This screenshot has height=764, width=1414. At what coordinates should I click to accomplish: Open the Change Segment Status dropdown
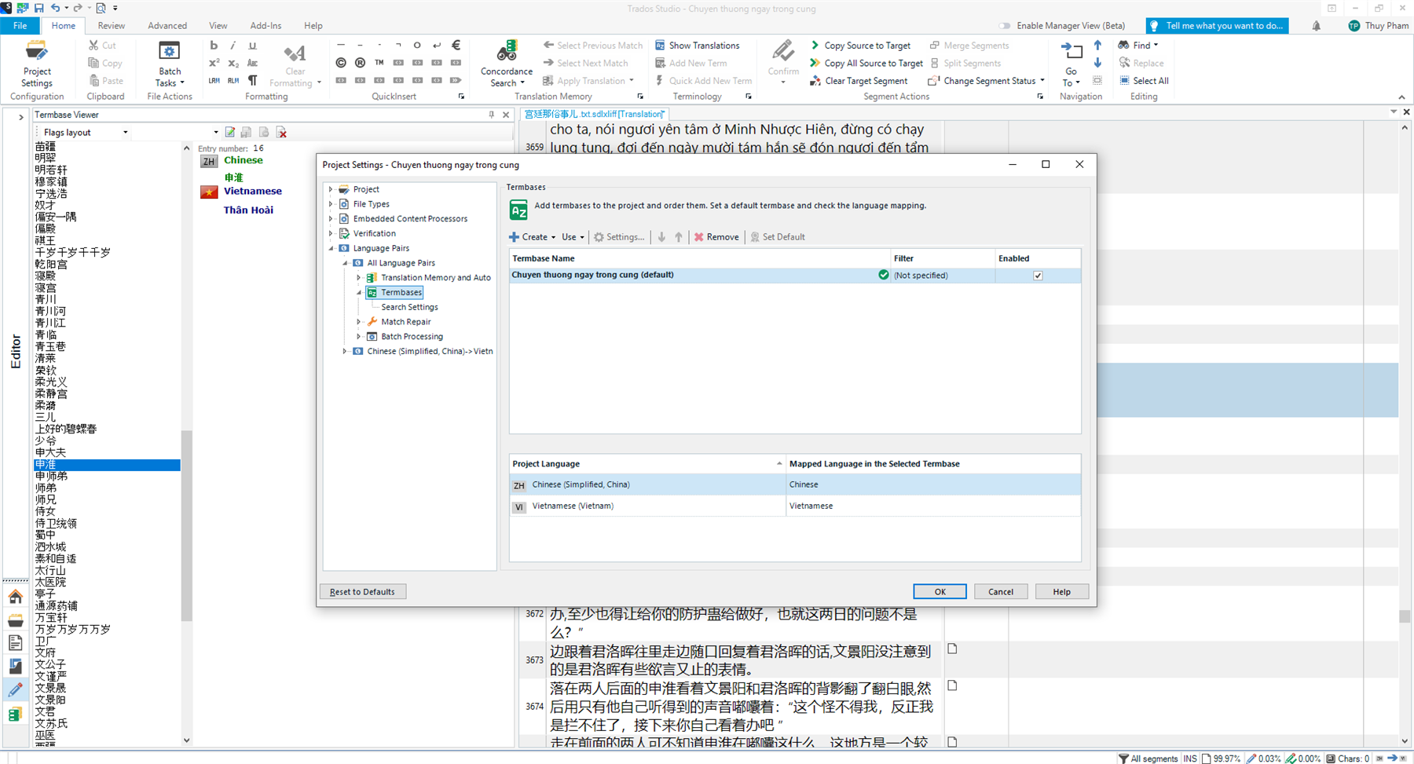point(986,81)
